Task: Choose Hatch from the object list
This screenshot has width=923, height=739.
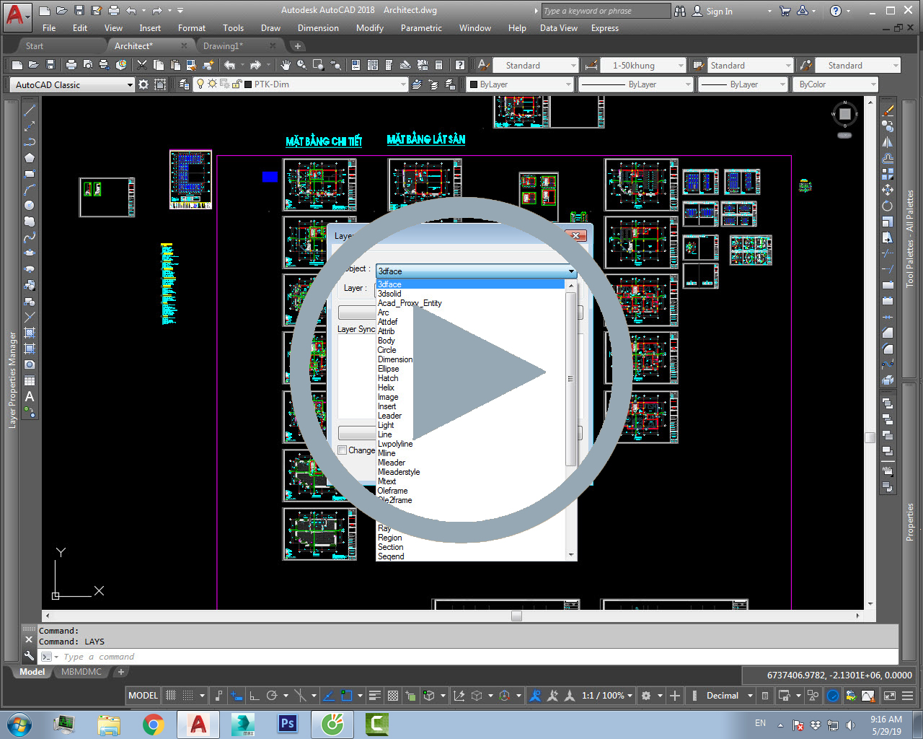Action: [388, 378]
